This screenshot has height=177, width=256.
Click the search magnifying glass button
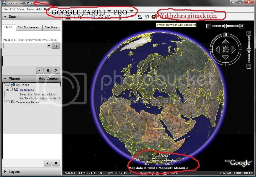click(x=56, y=45)
